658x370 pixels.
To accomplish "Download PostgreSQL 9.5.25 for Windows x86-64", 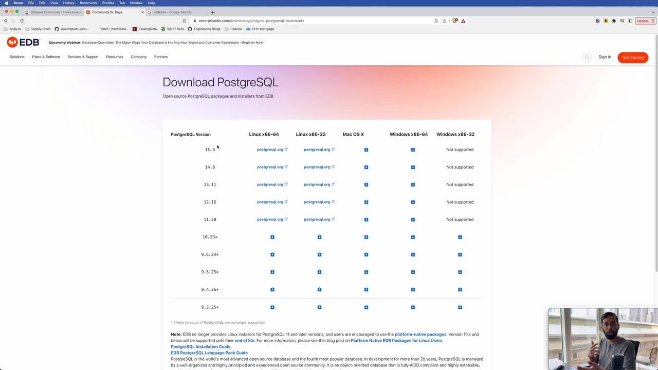I will pos(413,272).
